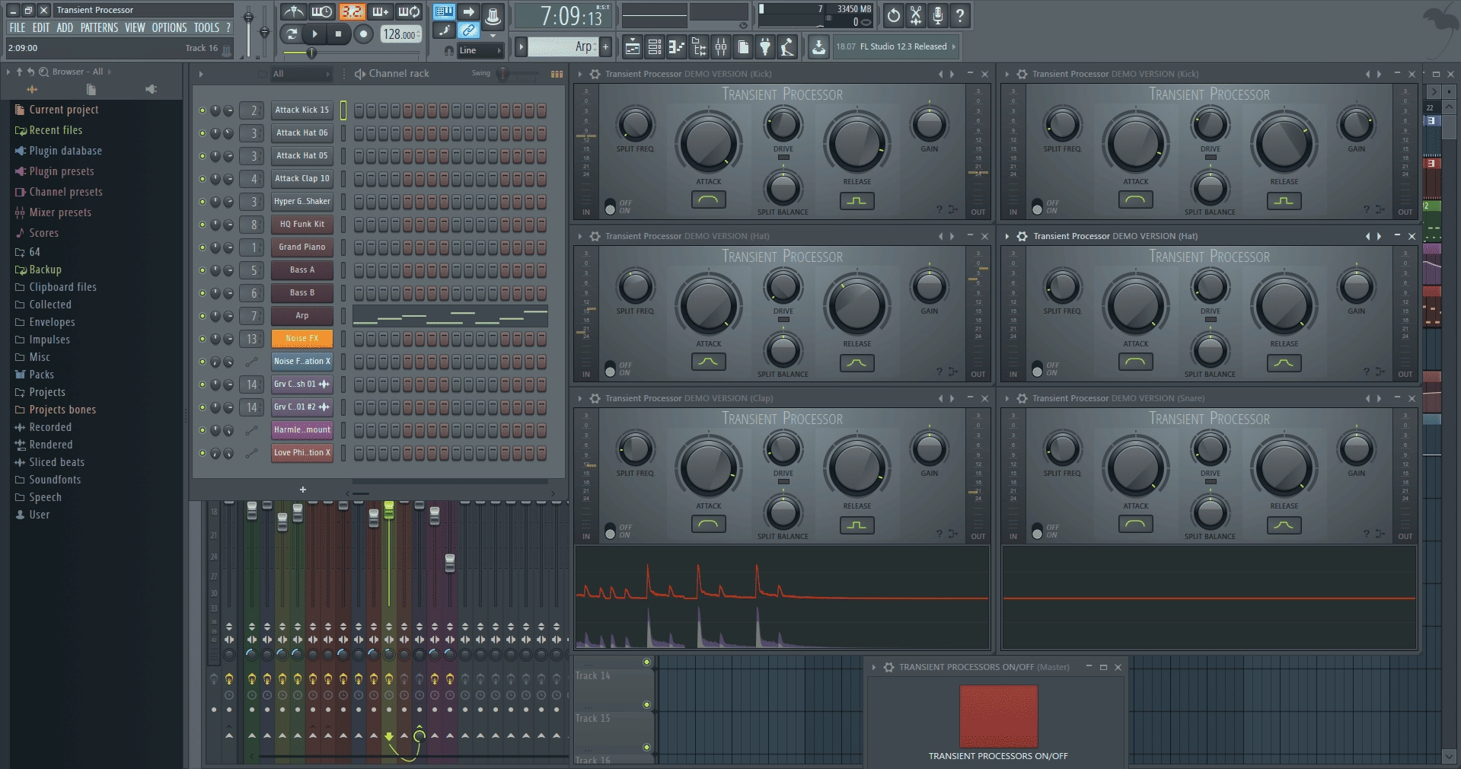The image size is (1461, 769).
Task: Add a channel with the plus button
Action: coord(302,490)
